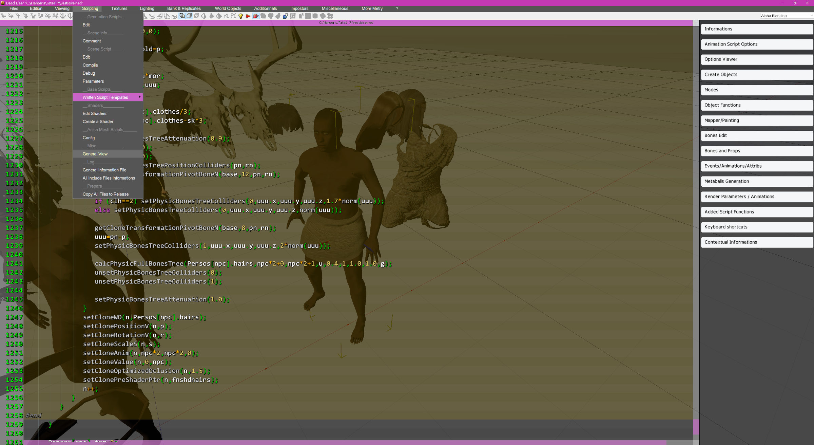Toggle the white outlined cube view mode

189,16
